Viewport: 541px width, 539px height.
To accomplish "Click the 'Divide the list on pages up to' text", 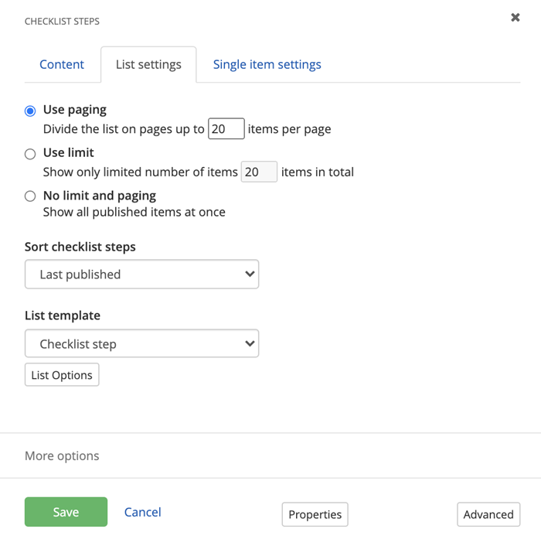I will 124,129.
